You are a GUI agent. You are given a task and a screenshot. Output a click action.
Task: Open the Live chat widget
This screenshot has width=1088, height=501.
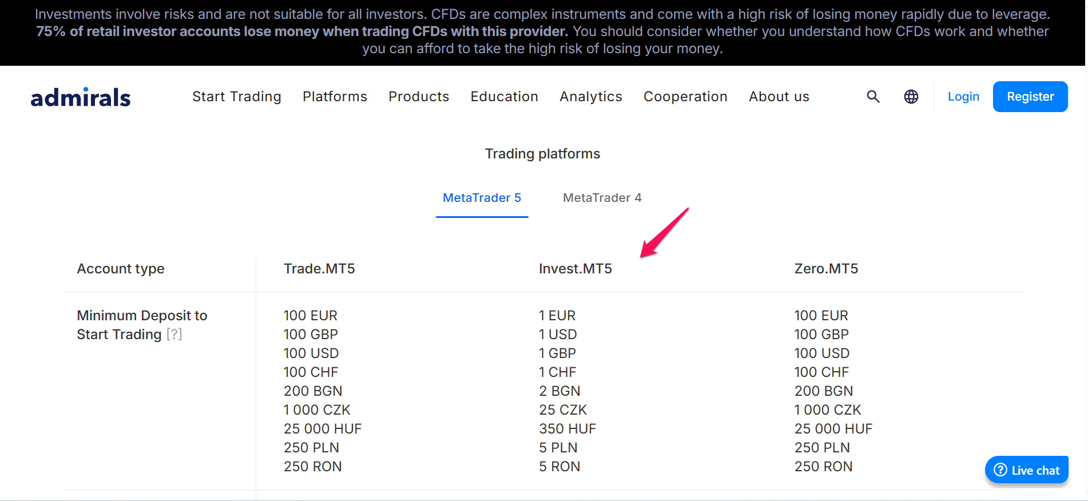pos(1027,470)
